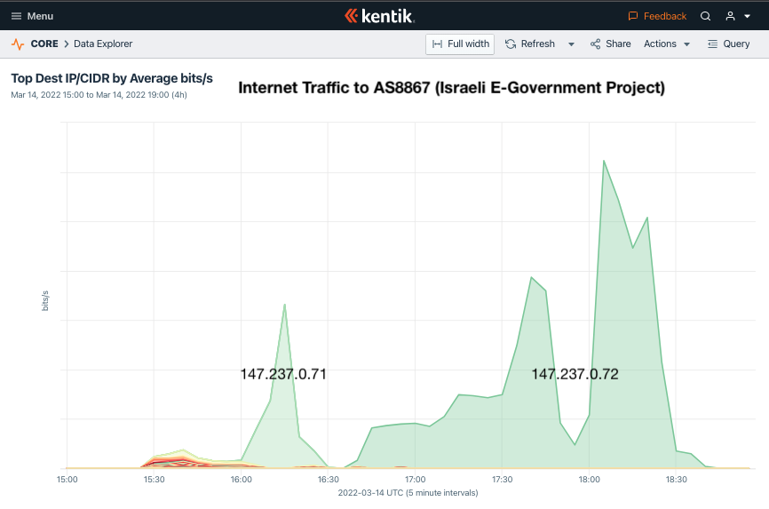Click the Kentik logo

(379, 16)
